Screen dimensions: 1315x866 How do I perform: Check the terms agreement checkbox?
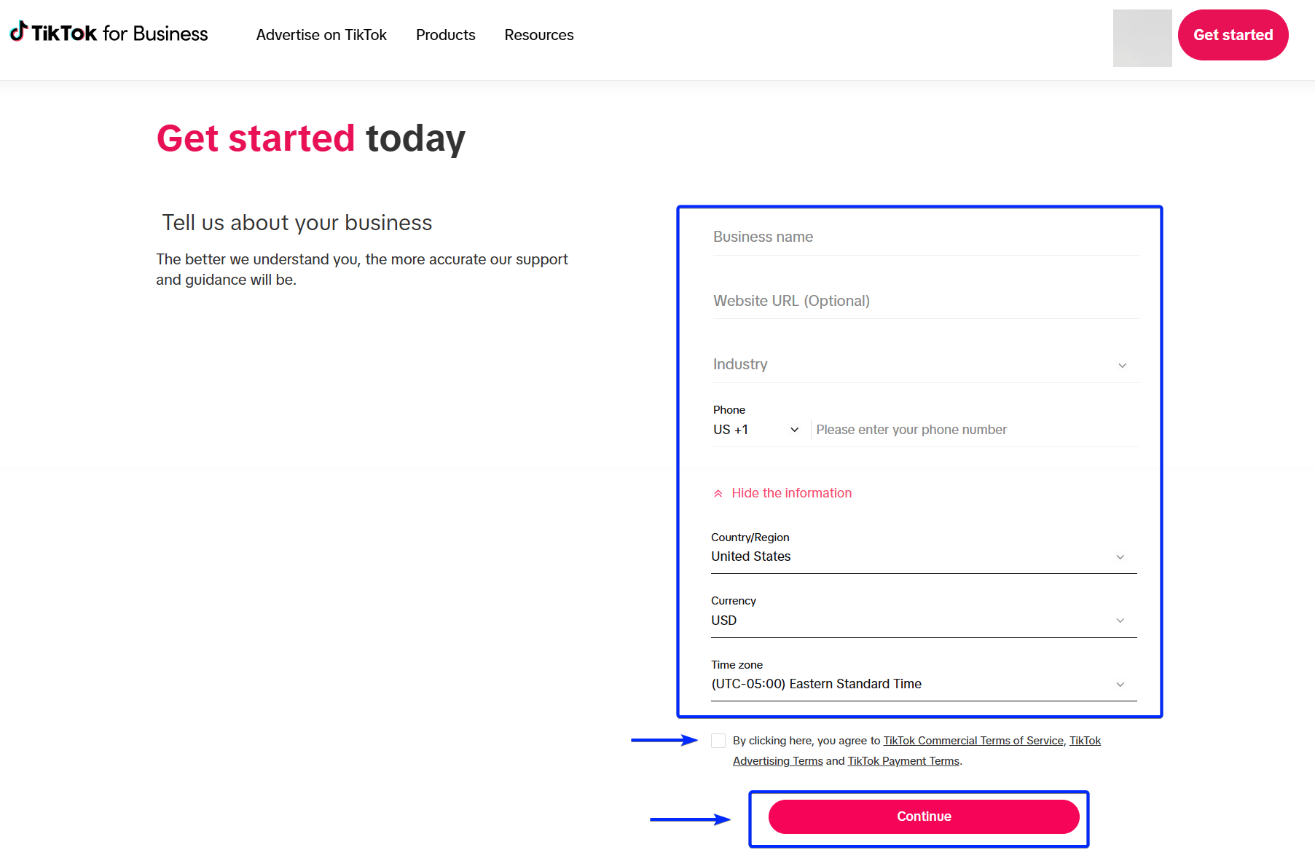(x=718, y=741)
